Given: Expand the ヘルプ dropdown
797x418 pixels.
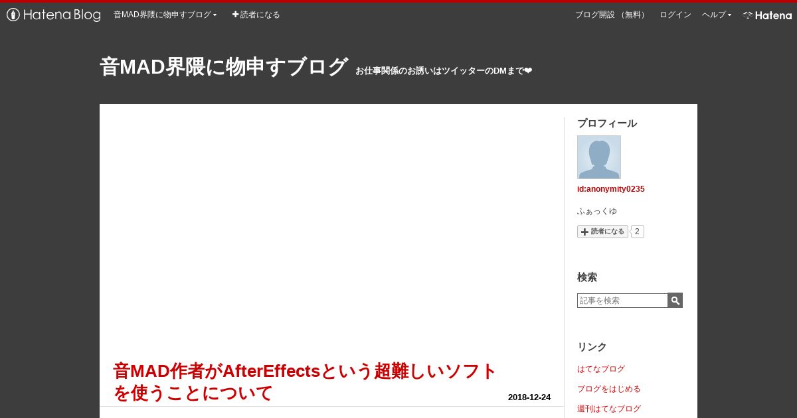Looking at the screenshot, I should (717, 15).
